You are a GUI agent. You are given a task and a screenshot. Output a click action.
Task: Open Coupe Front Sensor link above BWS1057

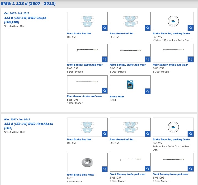pyautogui.click(x=85, y=65)
